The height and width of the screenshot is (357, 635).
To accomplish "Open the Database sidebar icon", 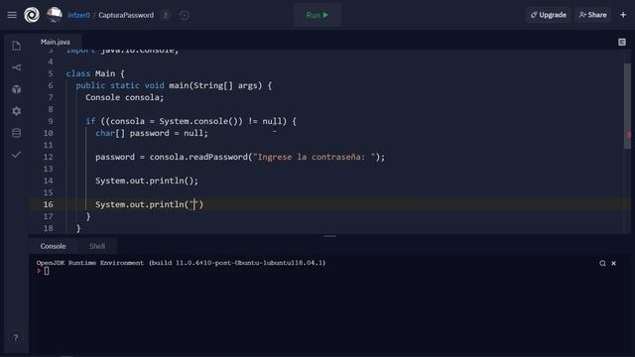I will (x=17, y=133).
